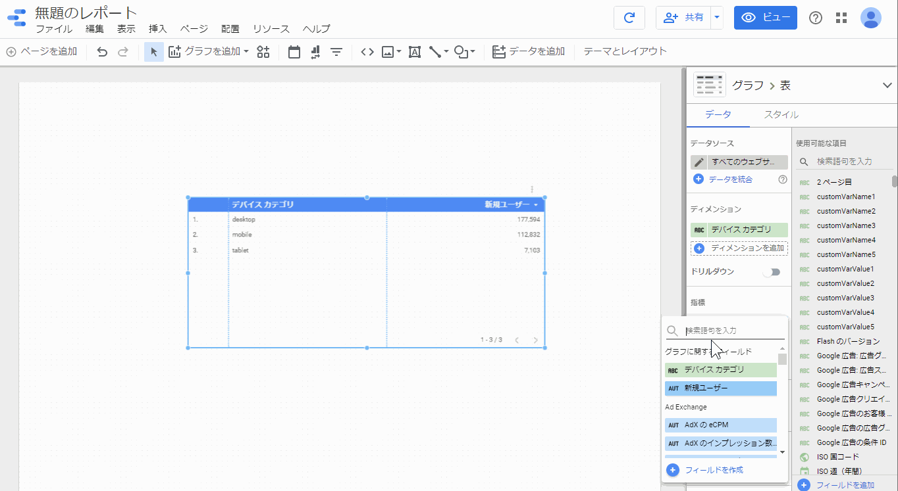Open the 編集 menu

pyautogui.click(x=95, y=29)
